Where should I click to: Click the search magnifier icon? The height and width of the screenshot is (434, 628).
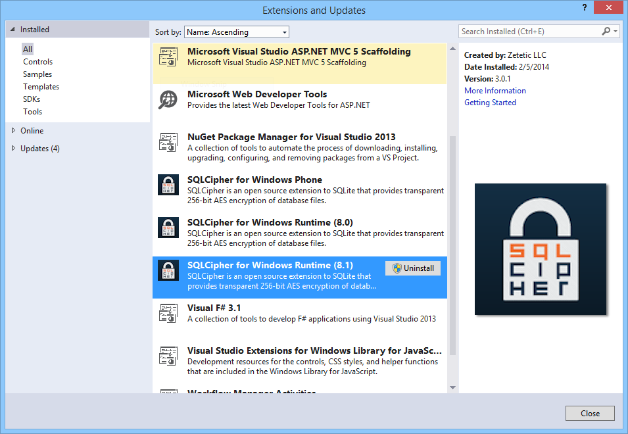coord(606,31)
